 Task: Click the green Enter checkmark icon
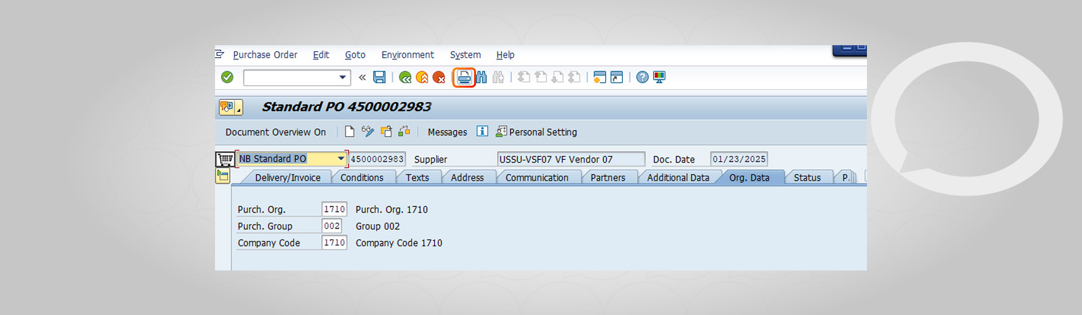pos(227,78)
